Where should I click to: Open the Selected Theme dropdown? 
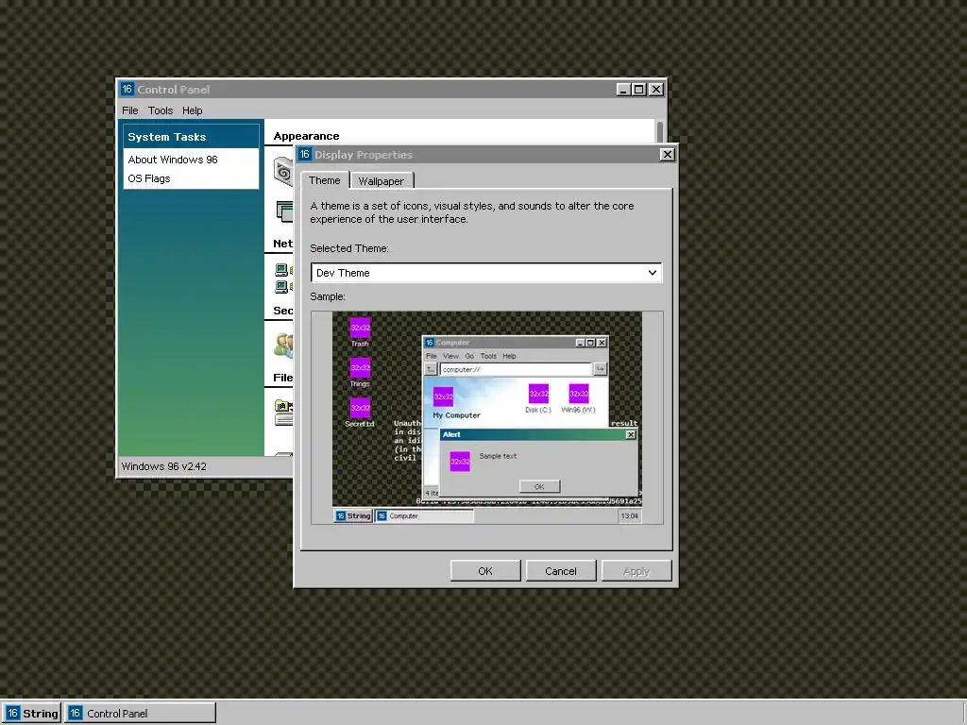point(486,273)
